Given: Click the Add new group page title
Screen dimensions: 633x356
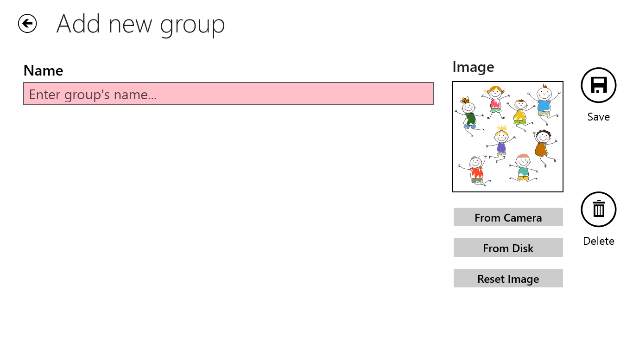Looking at the screenshot, I should click(140, 24).
